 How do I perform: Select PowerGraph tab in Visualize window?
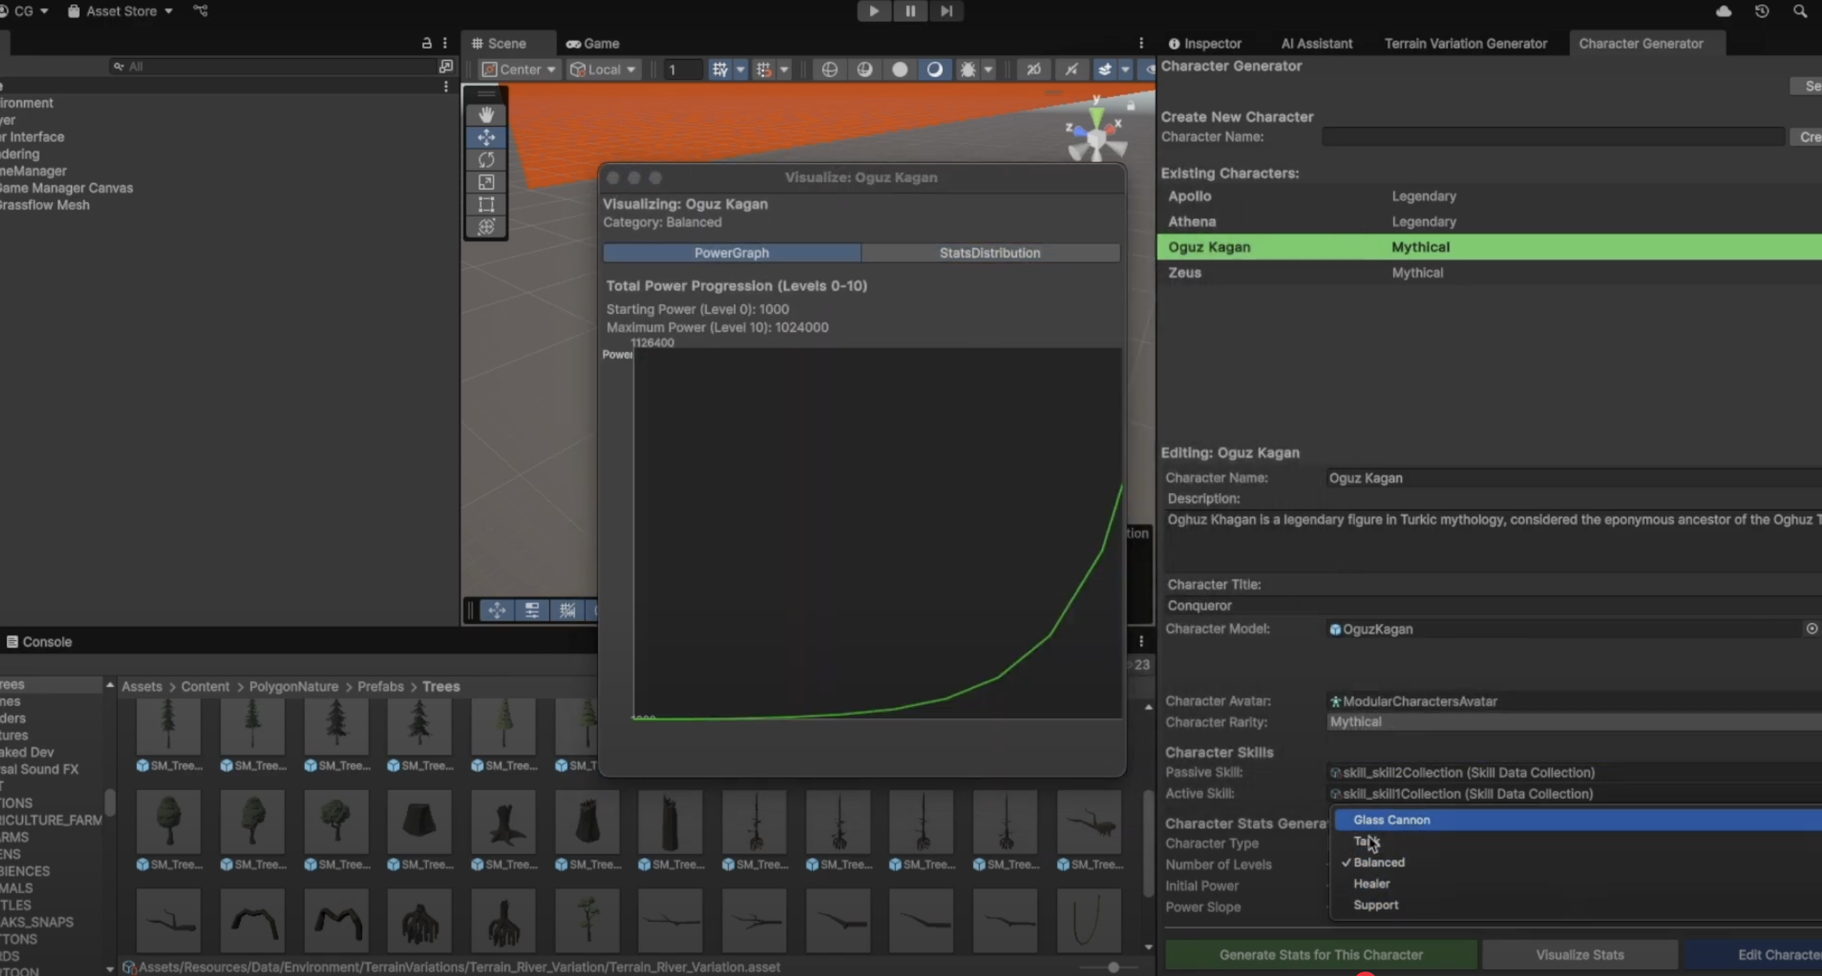(x=731, y=252)
